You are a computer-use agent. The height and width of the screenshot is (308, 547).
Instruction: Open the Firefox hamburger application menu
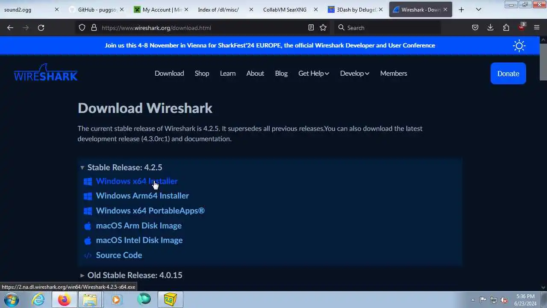[x=537, y=28]
